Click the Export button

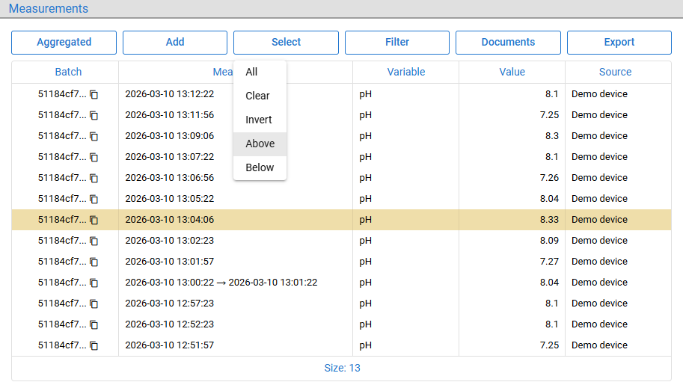[x=619, y=42]
